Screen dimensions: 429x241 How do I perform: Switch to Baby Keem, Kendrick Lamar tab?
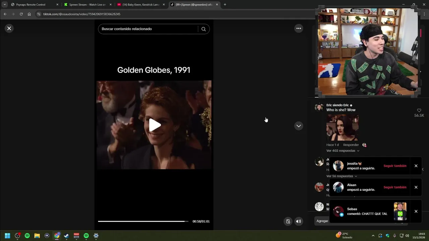[140, 5]
